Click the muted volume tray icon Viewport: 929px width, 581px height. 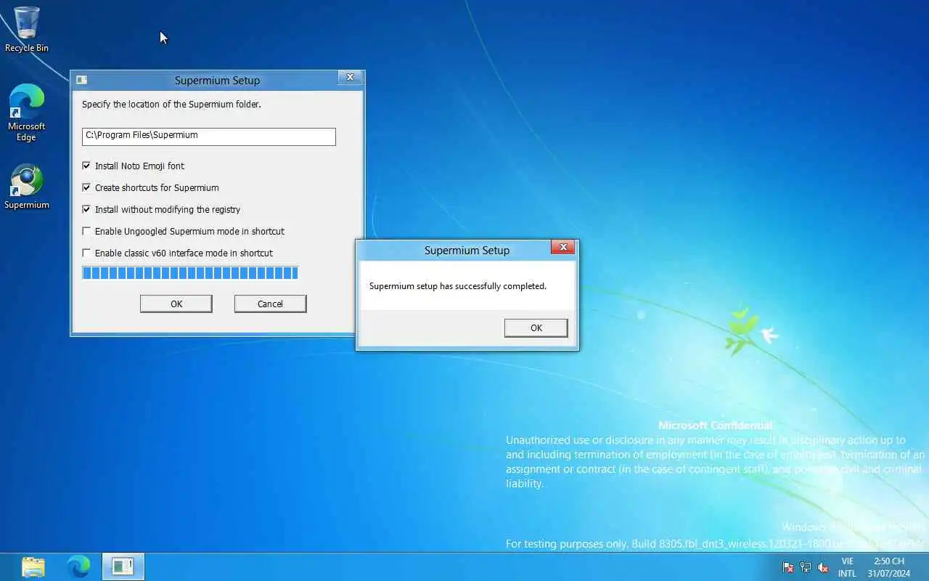[823, 567]
